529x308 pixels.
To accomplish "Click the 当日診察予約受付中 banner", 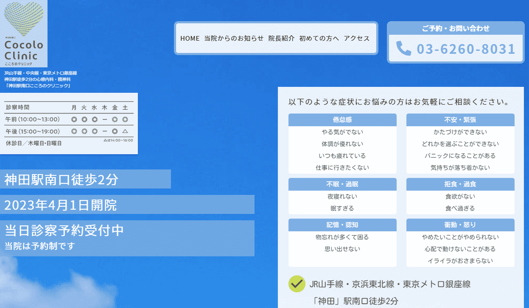I will [x=64, y=230].
